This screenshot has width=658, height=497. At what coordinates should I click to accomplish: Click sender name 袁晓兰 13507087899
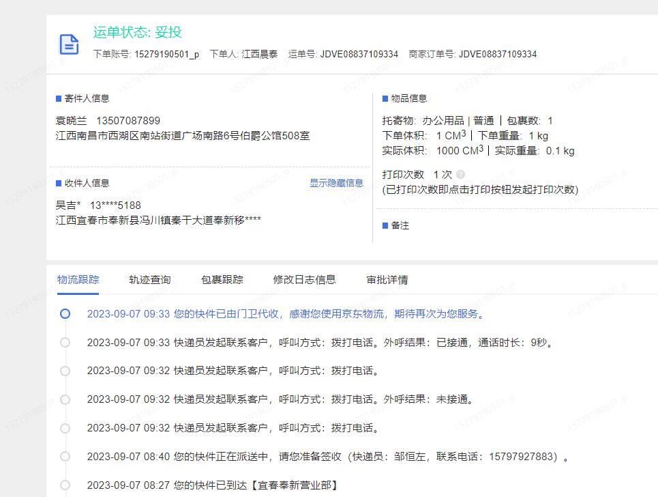point(108,121)
